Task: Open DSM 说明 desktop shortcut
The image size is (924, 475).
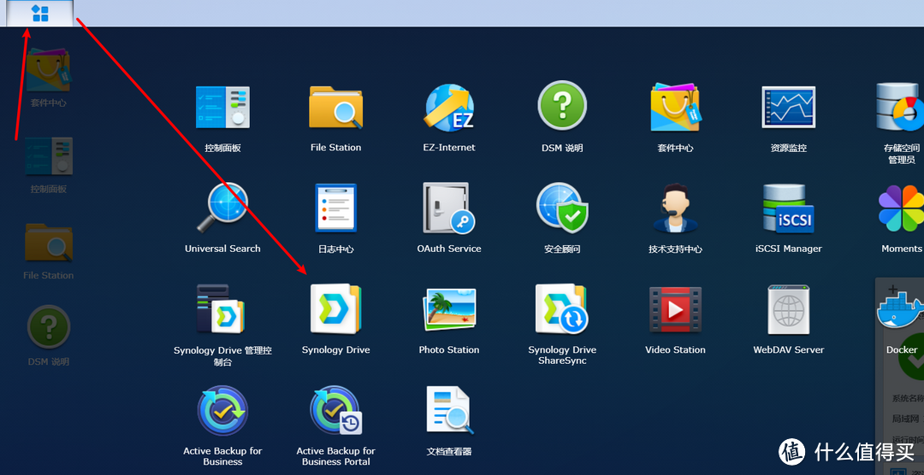Action: click(48, 326)
